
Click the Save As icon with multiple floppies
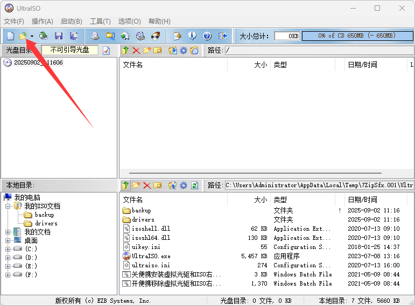point(74,36)
